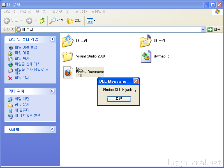Click the move file icon
Screen dimensions: 224x168
(x=10, y=53)
